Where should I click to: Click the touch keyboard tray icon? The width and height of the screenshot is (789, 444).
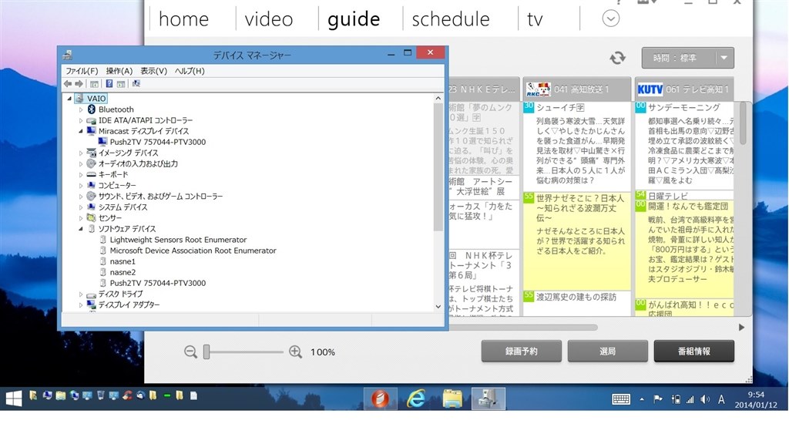[621, 399]
